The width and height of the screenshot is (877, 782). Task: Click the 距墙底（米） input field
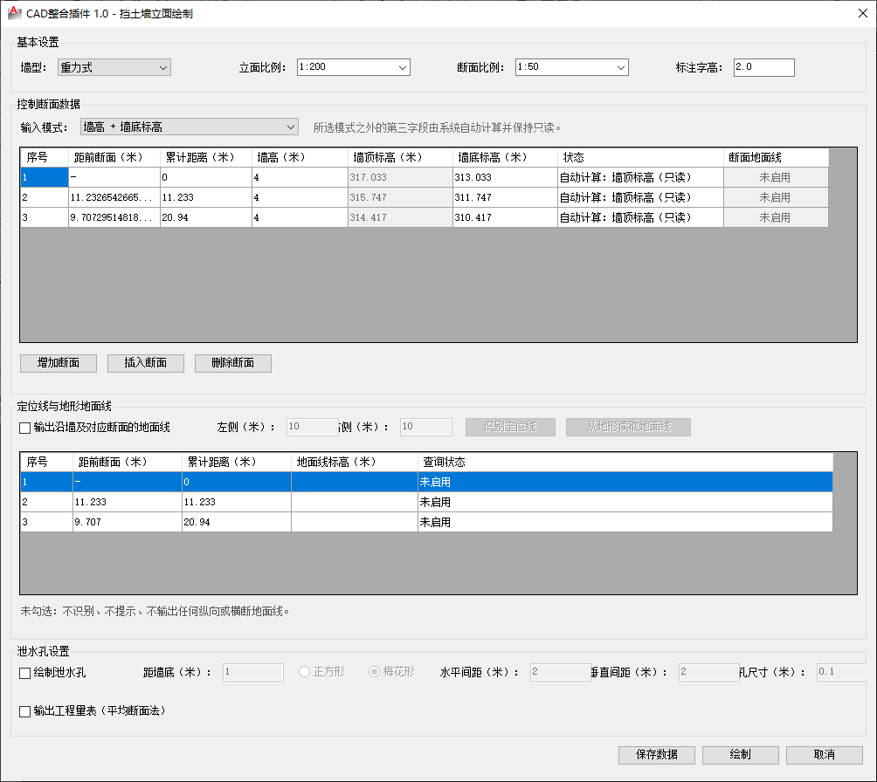pos(252,672)
